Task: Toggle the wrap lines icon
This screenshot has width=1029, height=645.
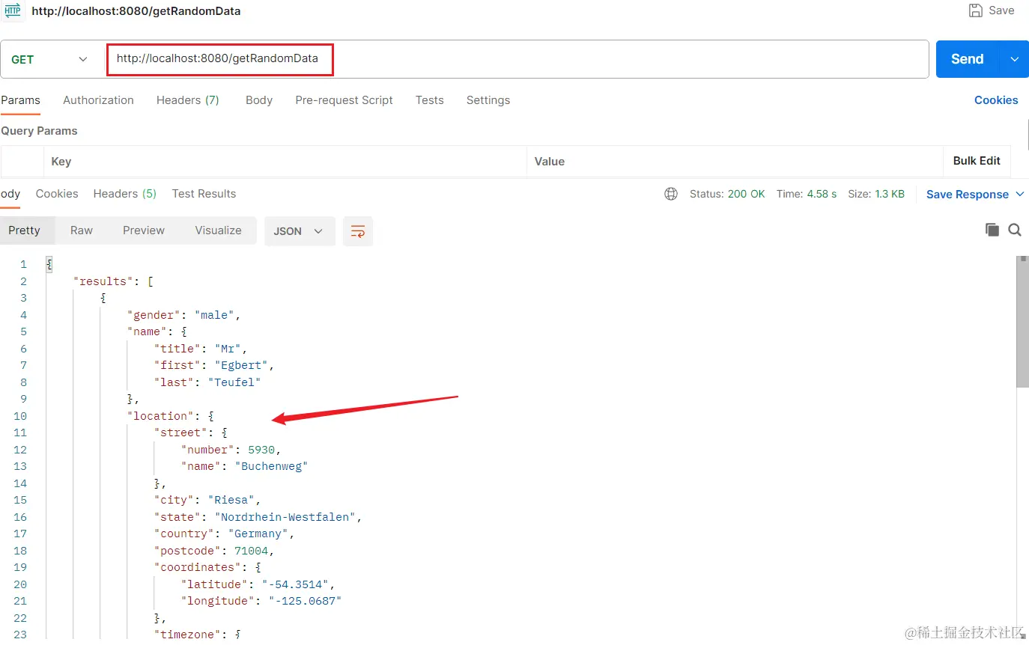Action: tap(358, 231)
